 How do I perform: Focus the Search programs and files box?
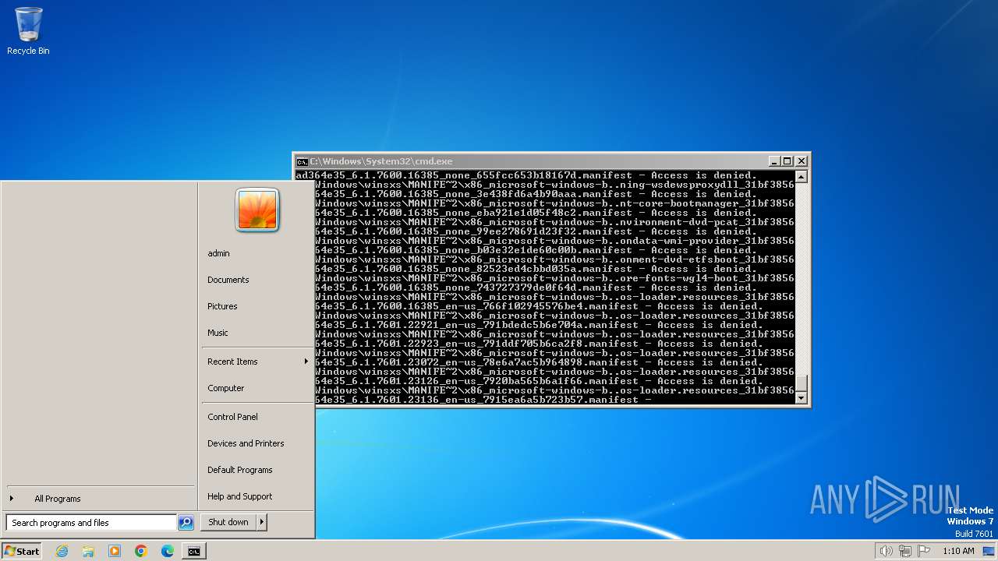[91, 523]
